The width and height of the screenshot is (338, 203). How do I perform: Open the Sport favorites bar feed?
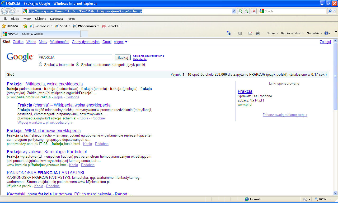tap(63, 26)
